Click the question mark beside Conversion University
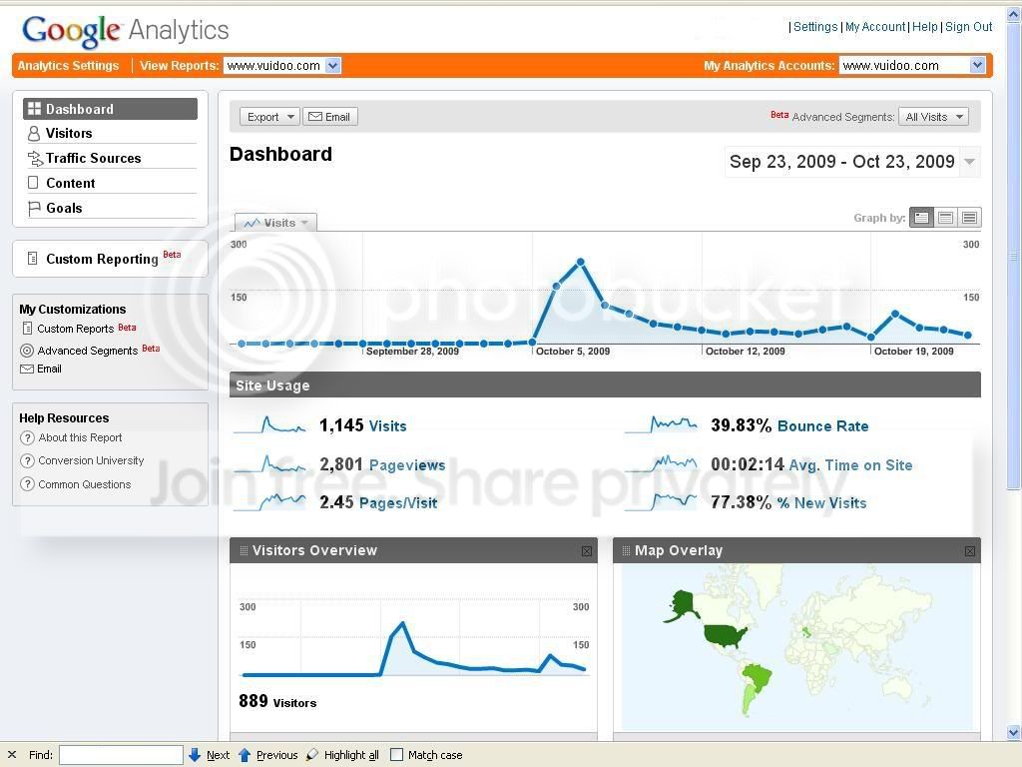1022x767 pixels. 27,460
